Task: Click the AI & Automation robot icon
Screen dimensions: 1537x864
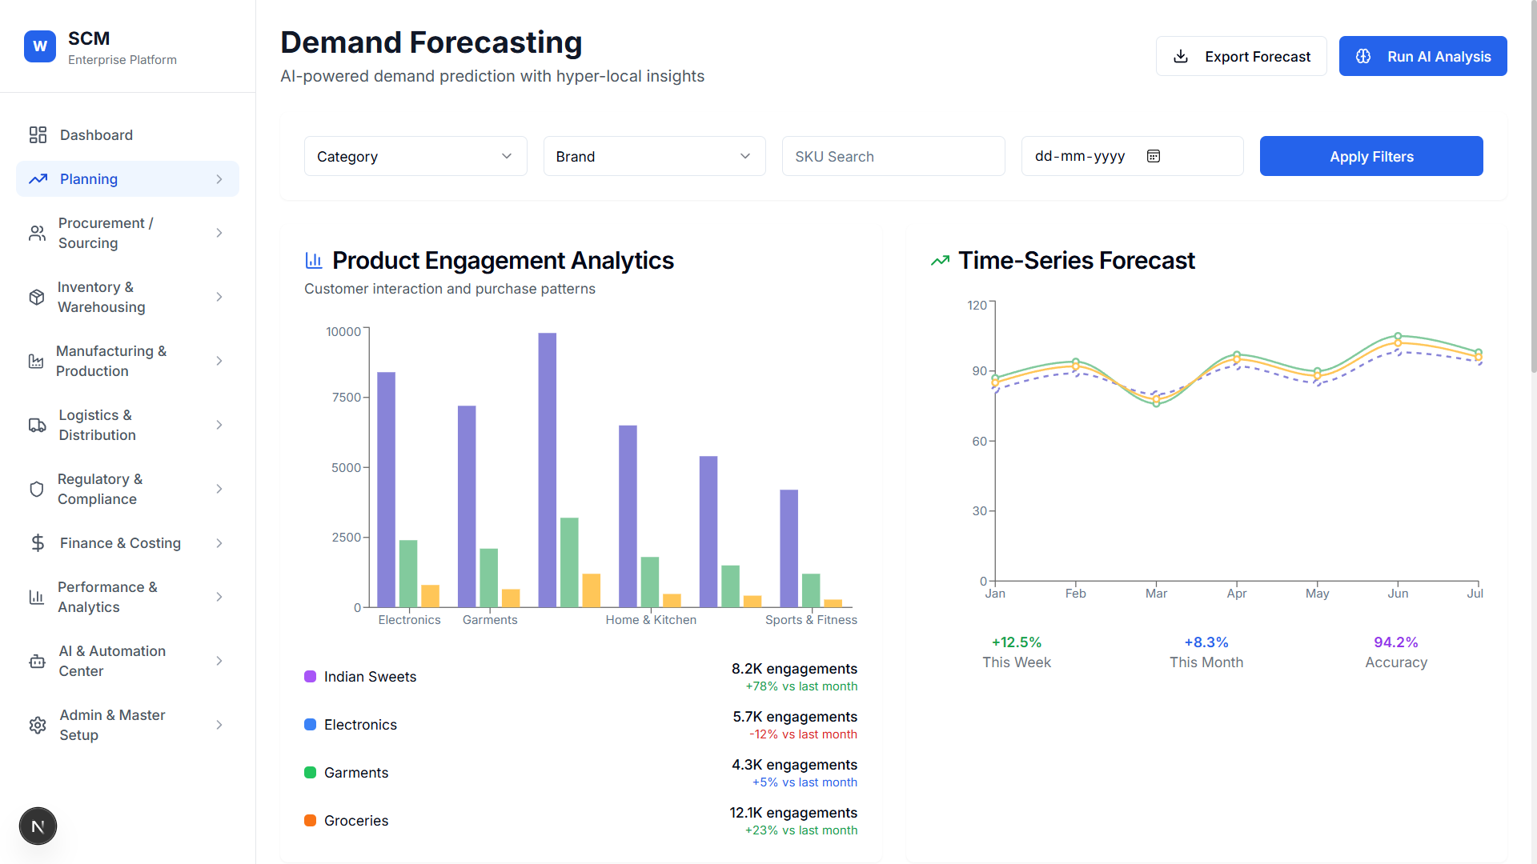Action: pos(38,661)
